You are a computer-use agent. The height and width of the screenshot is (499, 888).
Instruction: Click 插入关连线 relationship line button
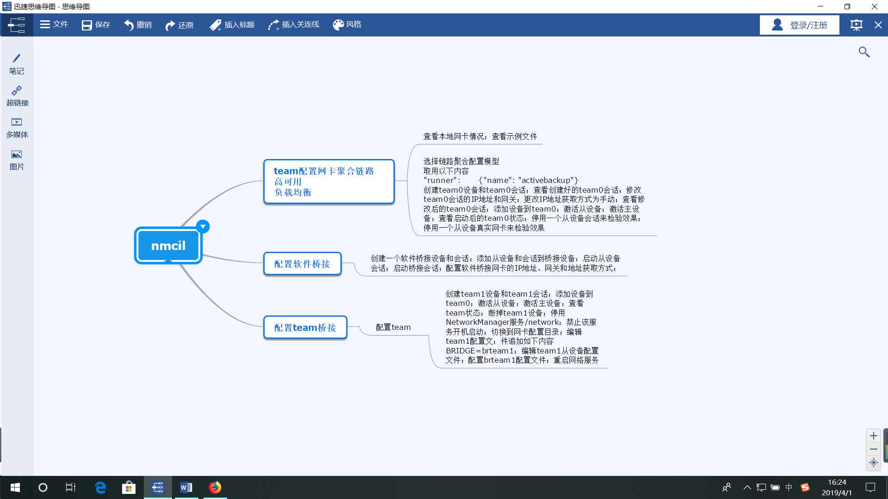pyautogui.click(x=294, y=24)
